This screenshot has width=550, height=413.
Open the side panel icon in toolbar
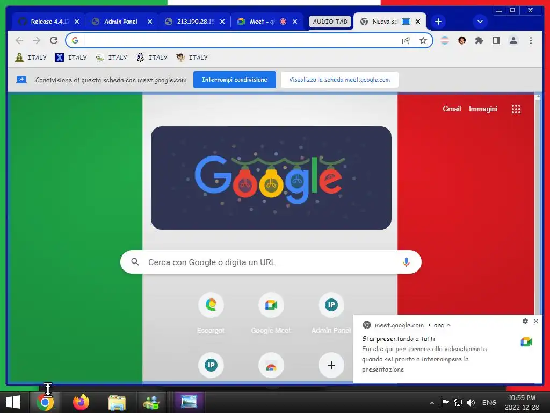coord(496,41)
